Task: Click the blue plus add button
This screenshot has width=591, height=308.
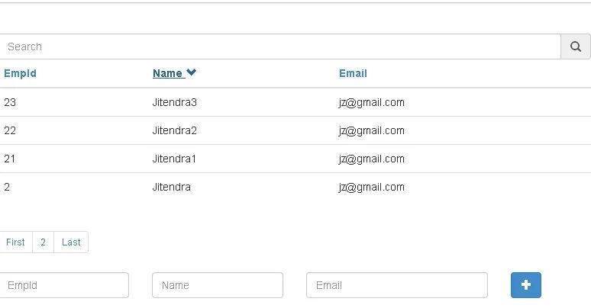Action: [525, 285]
